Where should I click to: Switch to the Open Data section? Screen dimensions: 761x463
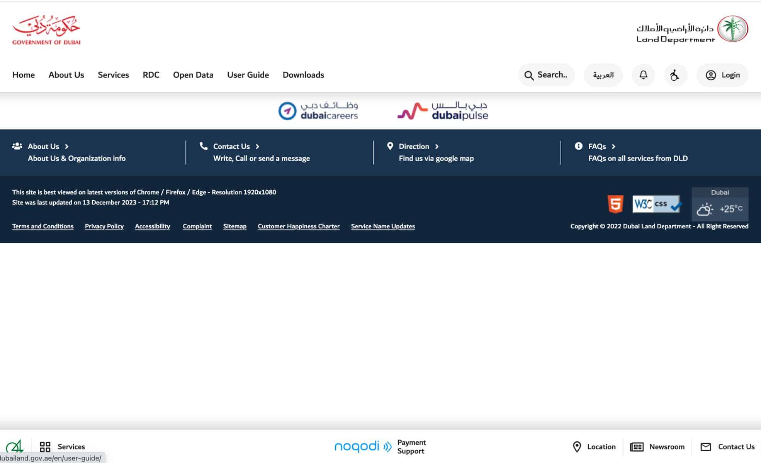[x=193, y=75]
